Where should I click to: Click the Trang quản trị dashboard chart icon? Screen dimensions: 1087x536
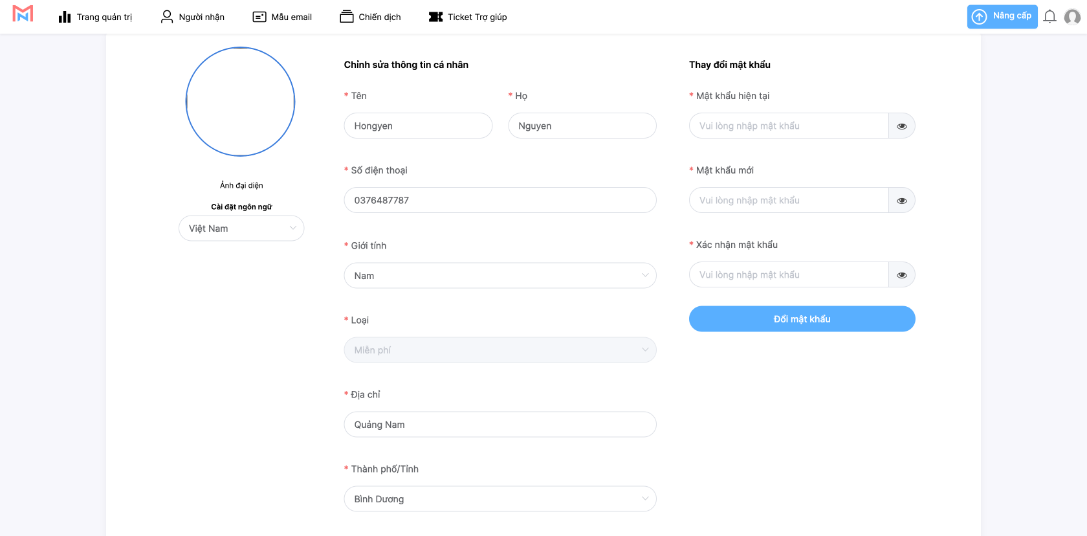(x=65, y=17)
